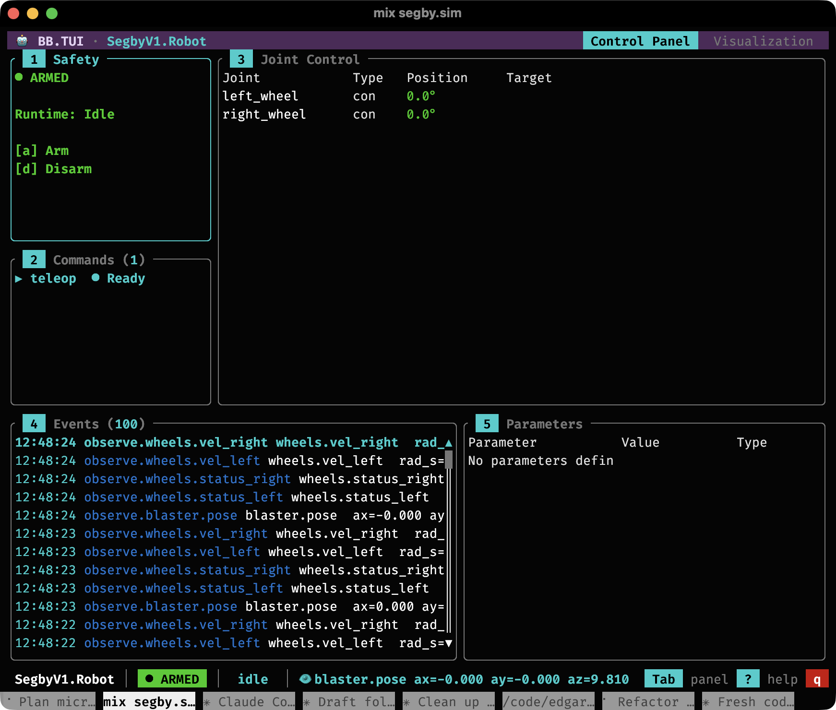This screenshot has width=836, height=710.
Task: Click the green macOS zoom window button
Action: click(52, 13)
